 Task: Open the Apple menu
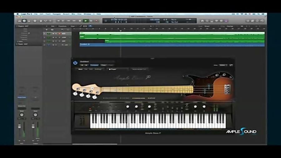[17, 14]
